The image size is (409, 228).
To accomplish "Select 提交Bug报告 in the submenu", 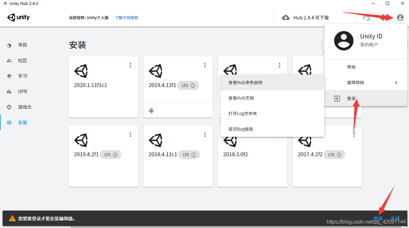I will pyautogui.click(x=241, y=129).
